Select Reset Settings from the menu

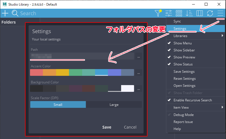(x=184, y=79)
